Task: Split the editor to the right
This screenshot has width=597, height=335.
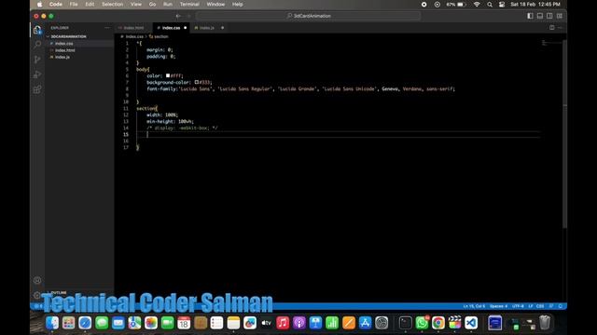Action: [551, 28]
